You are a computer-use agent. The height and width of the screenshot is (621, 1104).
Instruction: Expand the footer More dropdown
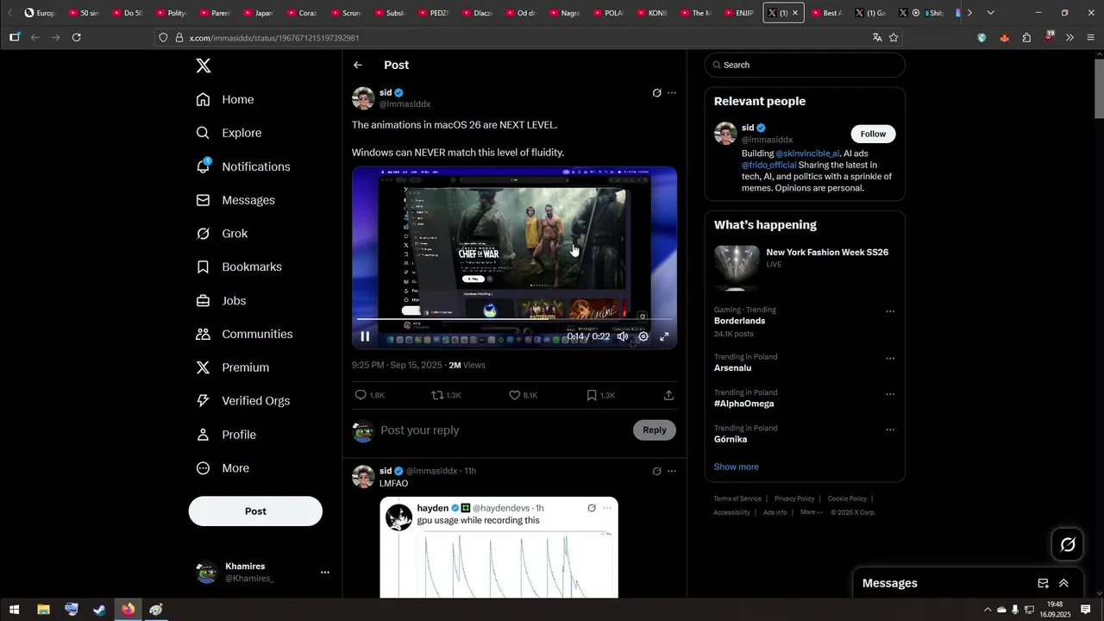[812, 512]
